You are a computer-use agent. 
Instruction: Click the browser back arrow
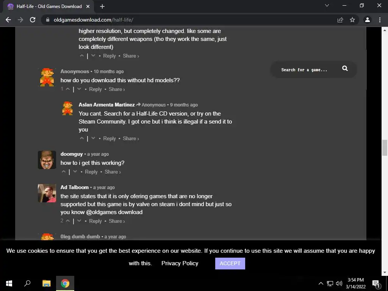[x=8, y=20]
